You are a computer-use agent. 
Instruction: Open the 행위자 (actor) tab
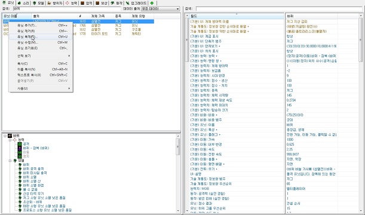coord(54,3)
